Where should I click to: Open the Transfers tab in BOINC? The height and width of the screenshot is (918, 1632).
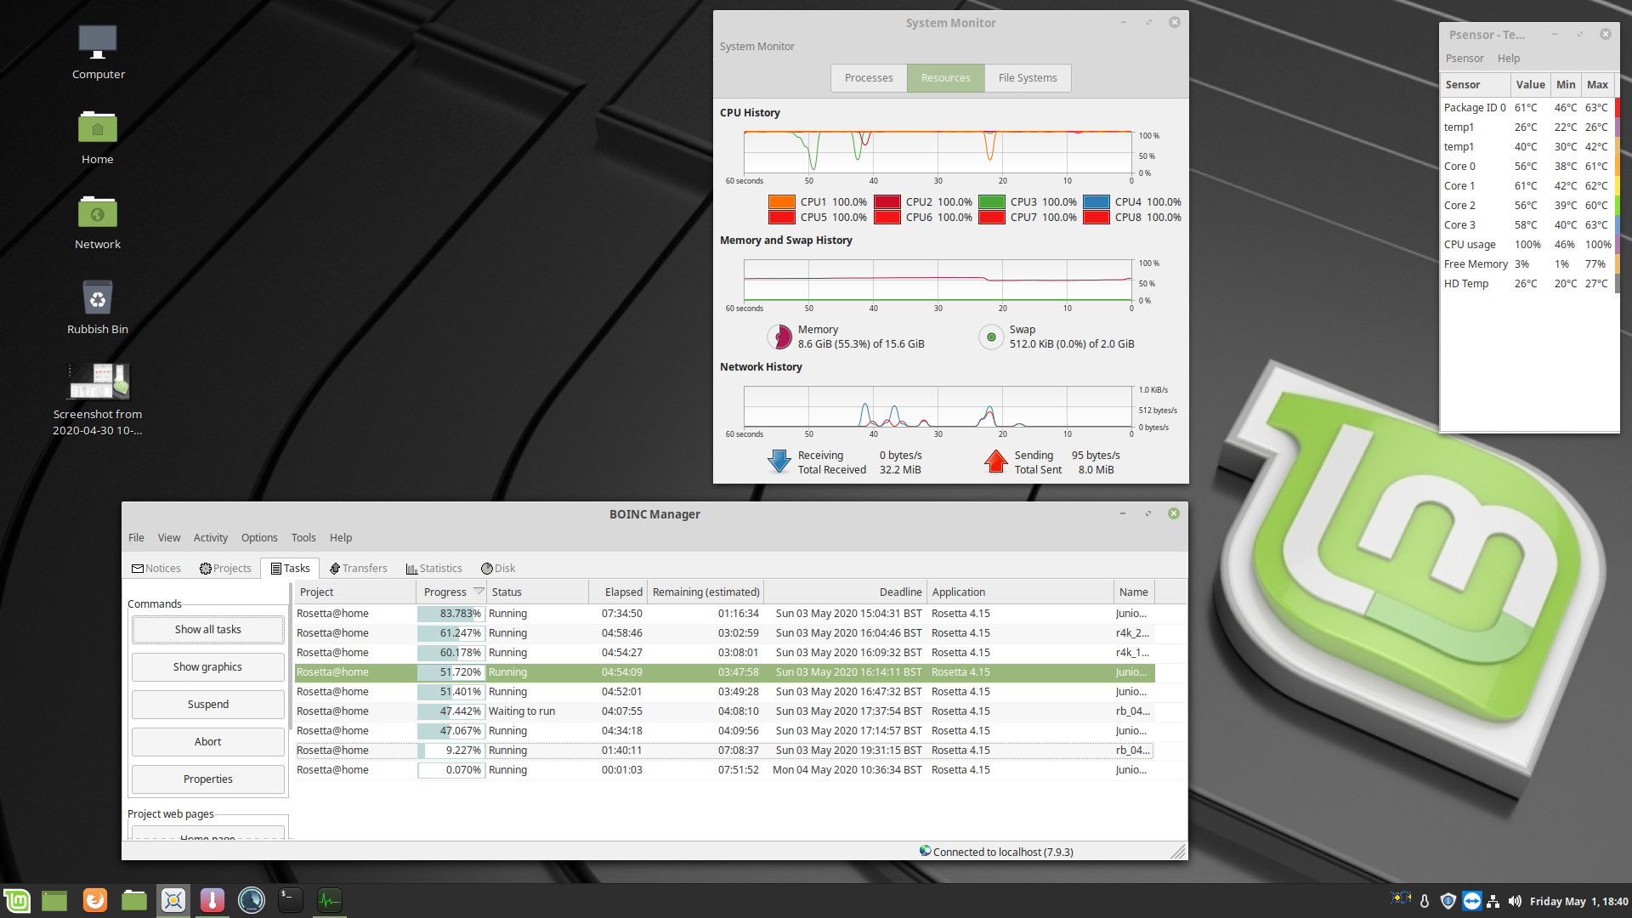pyautogui.click(x=358, y=568)
